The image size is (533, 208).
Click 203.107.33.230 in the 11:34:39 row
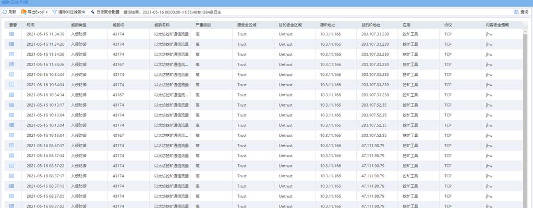click(x=375, y=34)
